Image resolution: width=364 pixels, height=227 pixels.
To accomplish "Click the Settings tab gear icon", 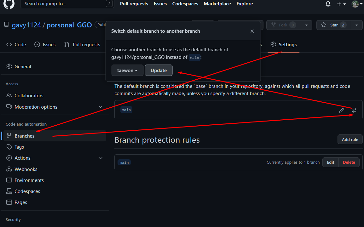I will pyautogui.click(x=273, y=44).
